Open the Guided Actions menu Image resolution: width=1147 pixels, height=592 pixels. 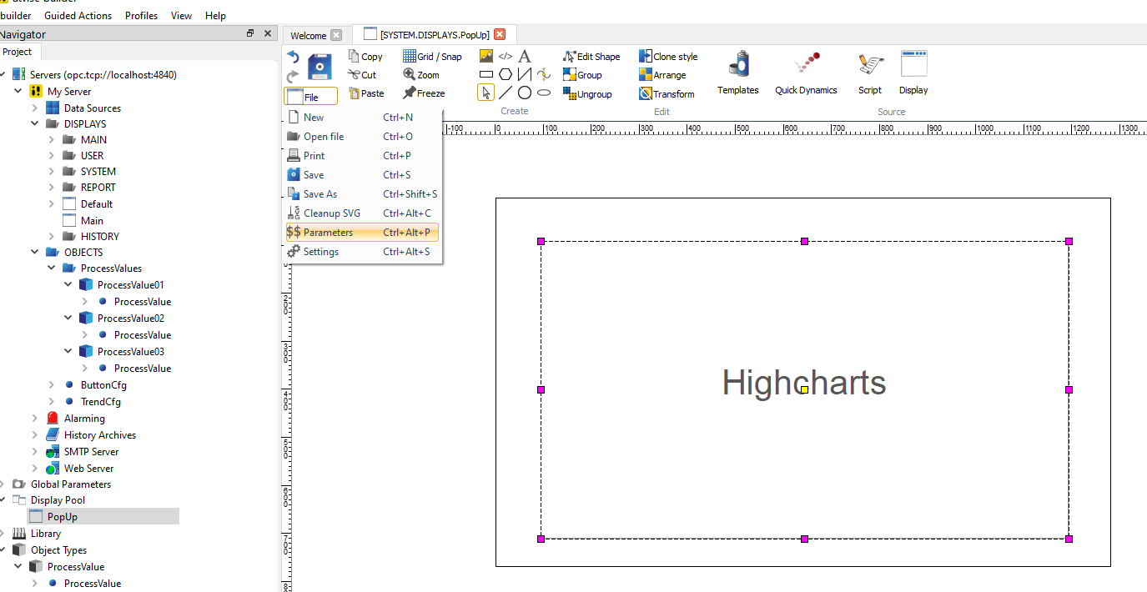pyautogui.click(x=78, y=16)
